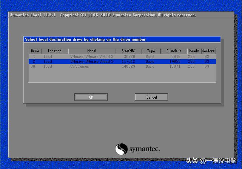
Task: Click the Symantec logo icon
Action: (122, 149)
